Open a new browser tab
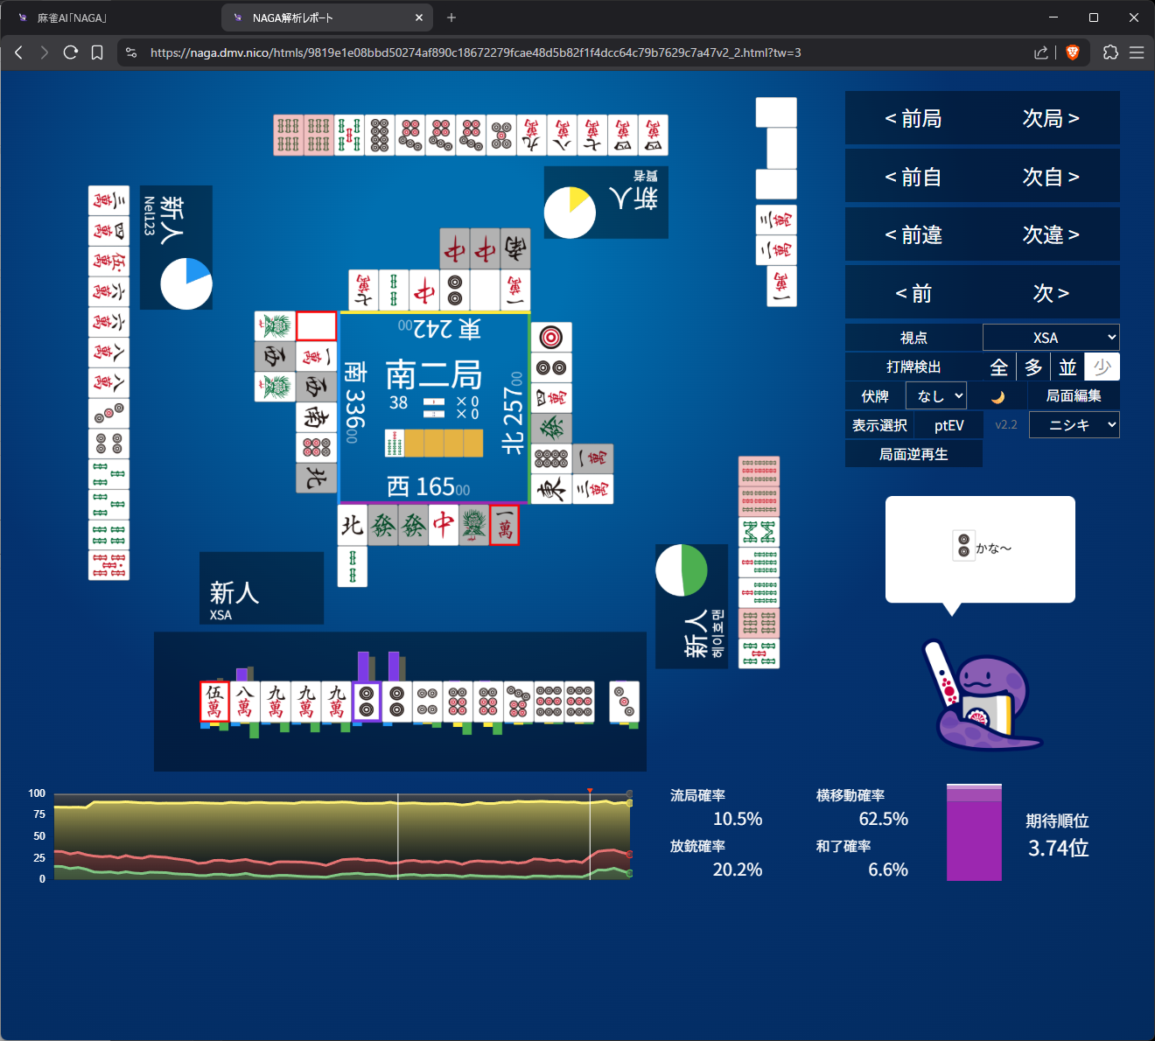Image resolution: width=1155 pixels, height=1041 pixels. 451,17
